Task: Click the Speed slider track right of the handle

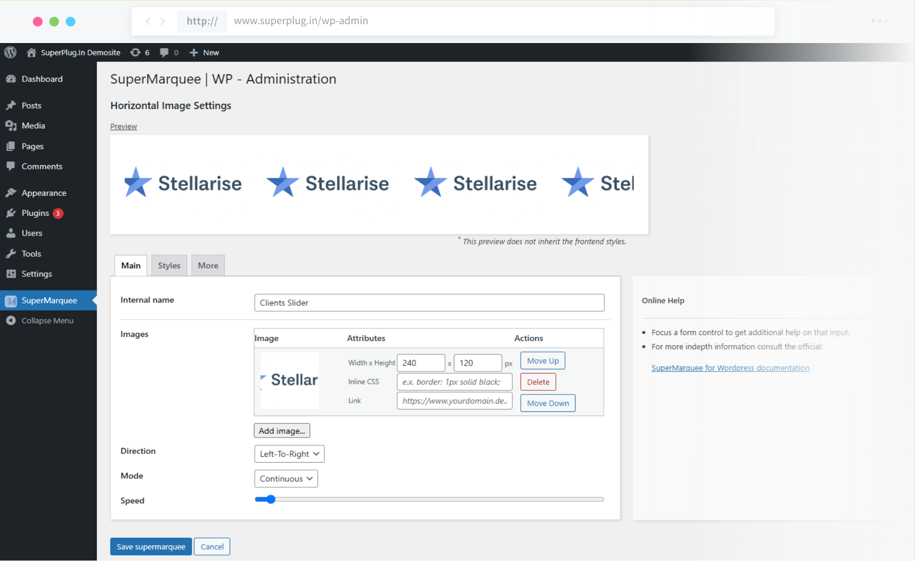Action: click(x=439, y=499)
